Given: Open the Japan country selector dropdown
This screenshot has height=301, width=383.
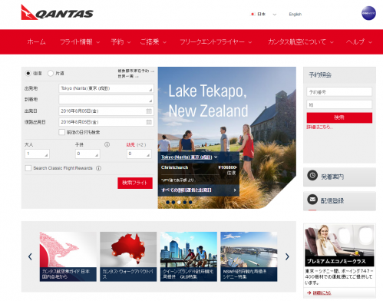Looking at the screenshot, I should click(263, 15).
